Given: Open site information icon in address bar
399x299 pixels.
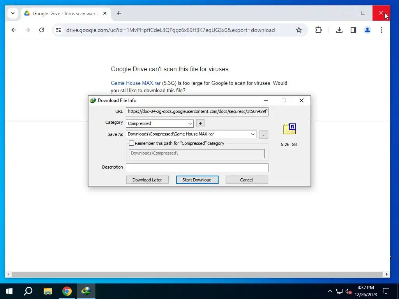Looking at the screenshot, I should (58, 30).
